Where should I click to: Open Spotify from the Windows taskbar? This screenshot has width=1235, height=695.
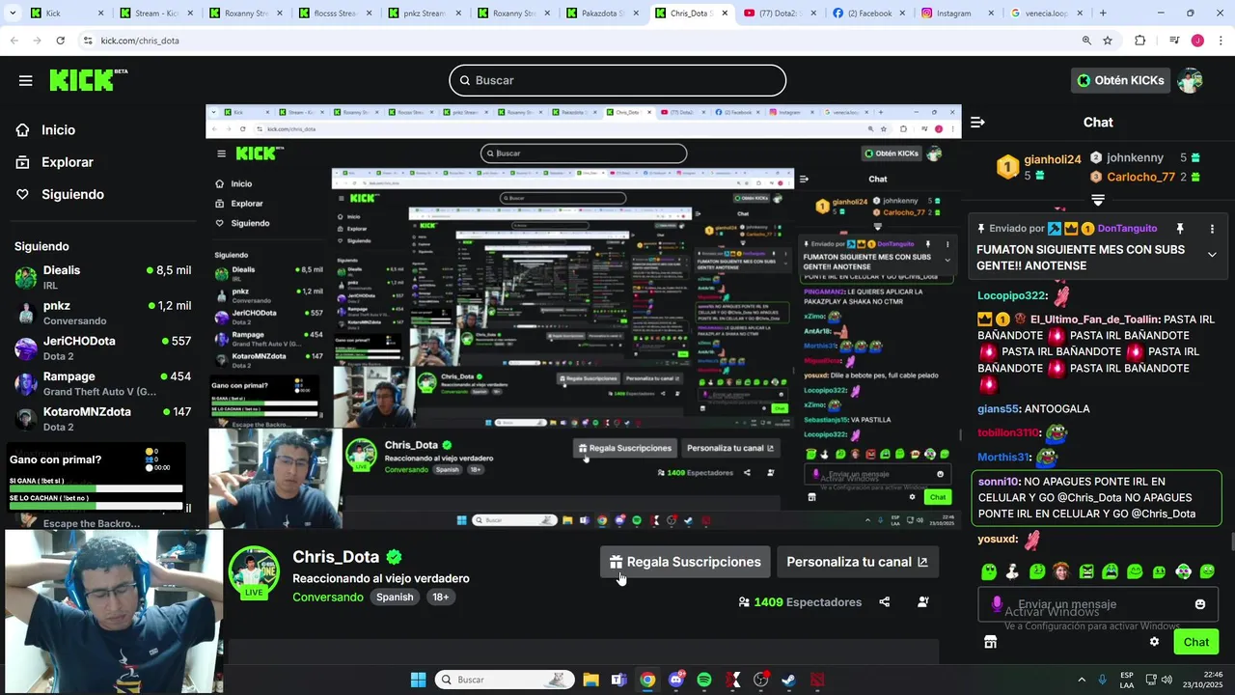[x=704, y=680]
